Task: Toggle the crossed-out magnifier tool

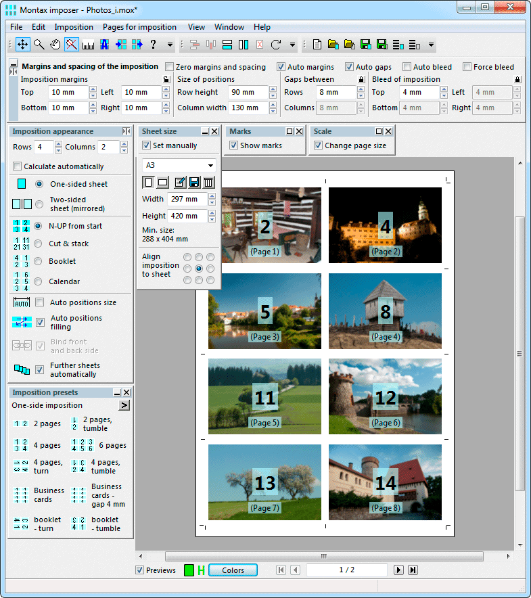Action: click(x=71, y=45)
